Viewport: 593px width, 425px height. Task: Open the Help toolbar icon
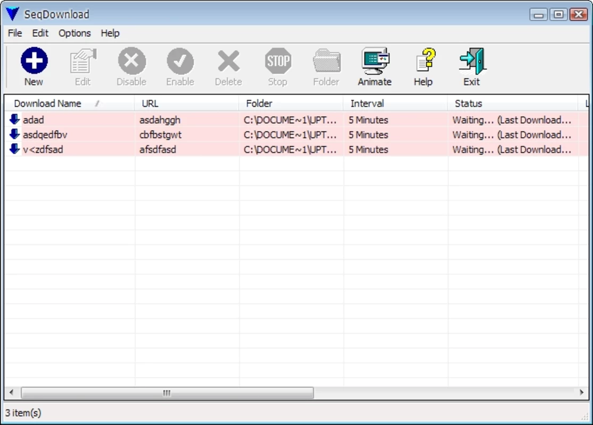pos(425,59)
